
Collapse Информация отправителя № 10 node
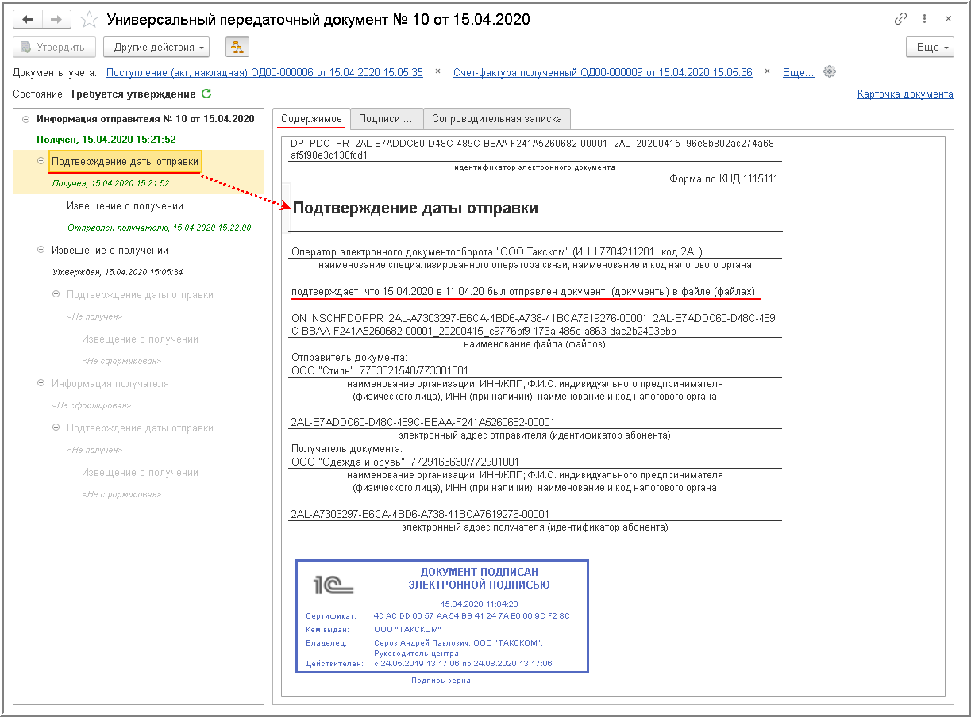[x=26, y=119]
